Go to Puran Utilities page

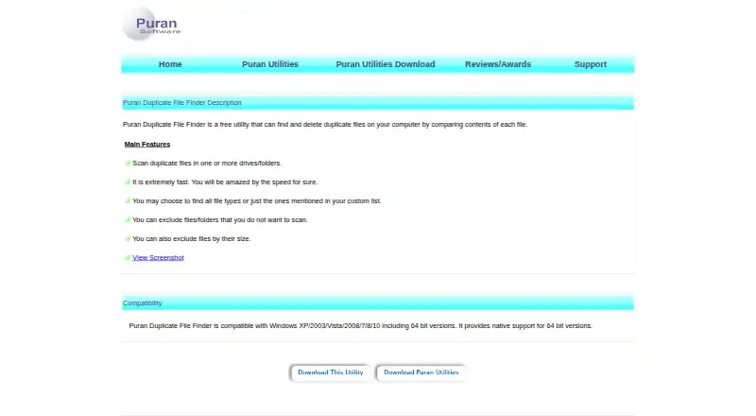270,64
